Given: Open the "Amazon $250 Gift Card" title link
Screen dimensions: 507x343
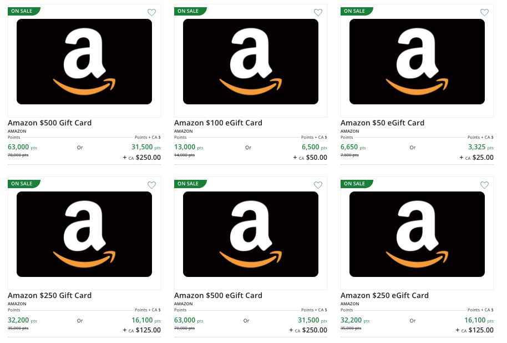Looking at the screenshot, I should [x=50, y=295].
